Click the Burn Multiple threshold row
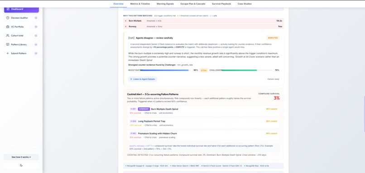This screenshot has height=173, width=365. pyautogui.click(x=203, y=21)
